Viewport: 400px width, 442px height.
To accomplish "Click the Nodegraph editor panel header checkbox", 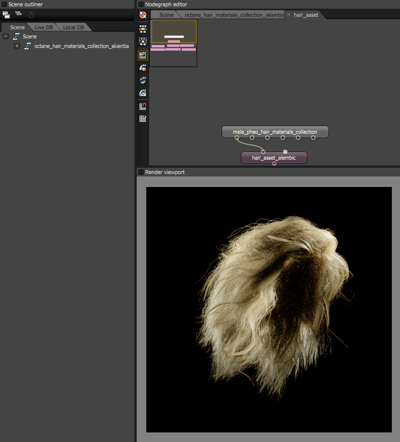I will [141, 4].
